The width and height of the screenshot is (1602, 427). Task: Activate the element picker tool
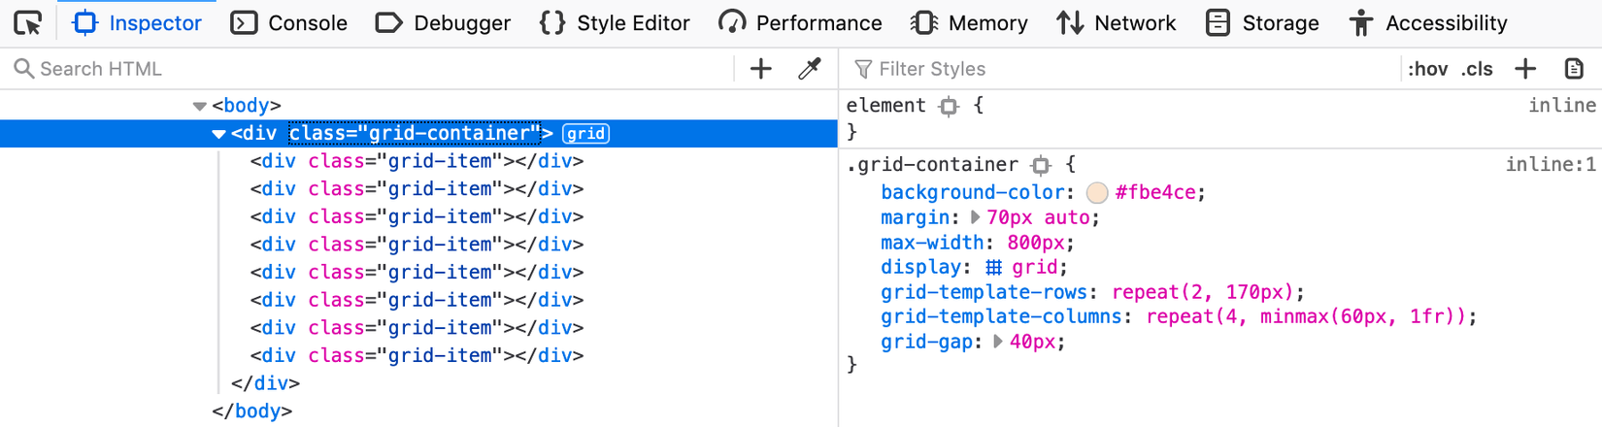click(28, 22)
